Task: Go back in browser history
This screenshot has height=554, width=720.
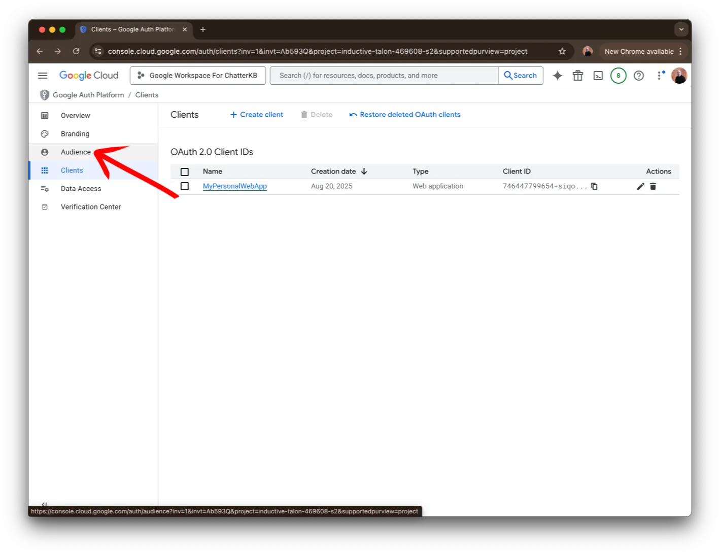Action: 40,51
